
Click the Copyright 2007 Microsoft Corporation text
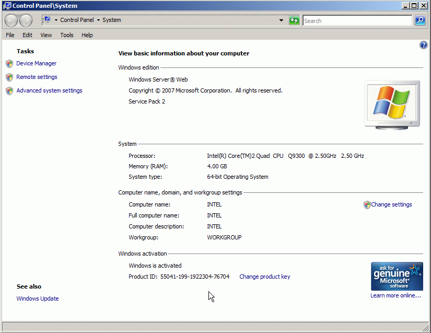(205, 90)
